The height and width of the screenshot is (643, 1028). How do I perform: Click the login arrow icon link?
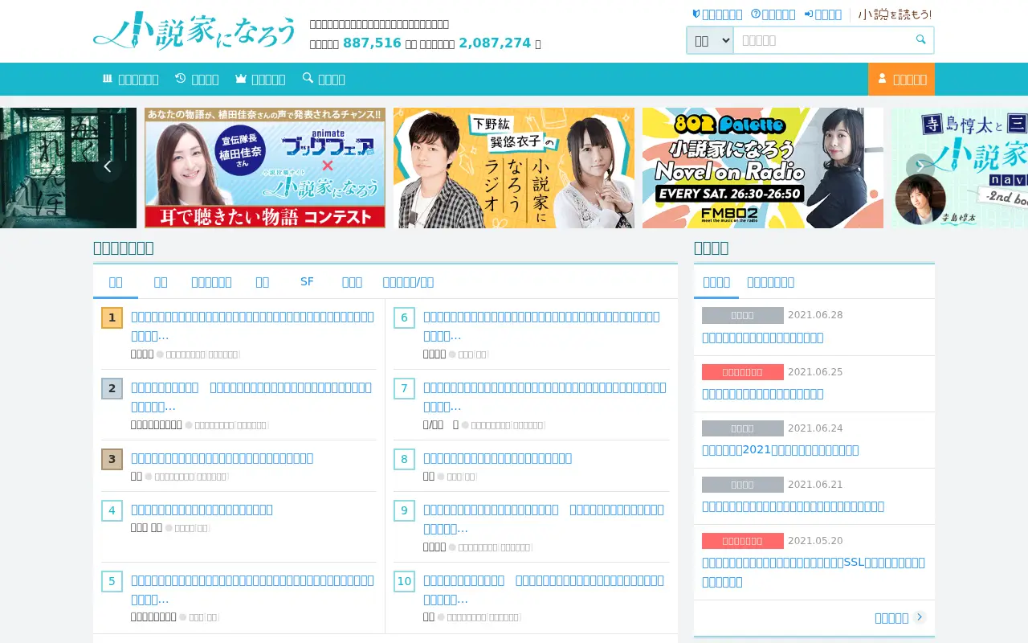click(x=822, y=14)
